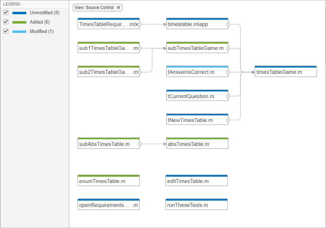Disable the Modified legend checkbox

point(6,31)
